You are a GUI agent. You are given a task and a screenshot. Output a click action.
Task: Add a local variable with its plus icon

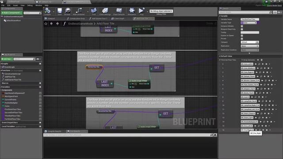point(40,126)
